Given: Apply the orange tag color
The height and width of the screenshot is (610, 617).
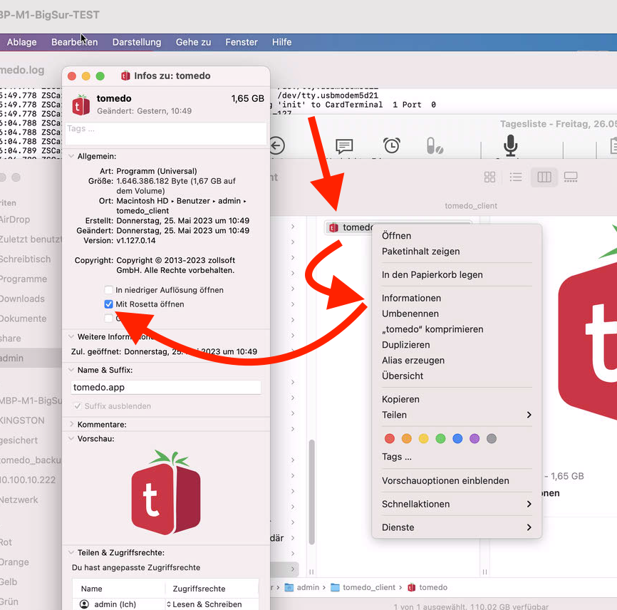Looking at the screenshot, I should pyautogui.click(x=407, y=438).
